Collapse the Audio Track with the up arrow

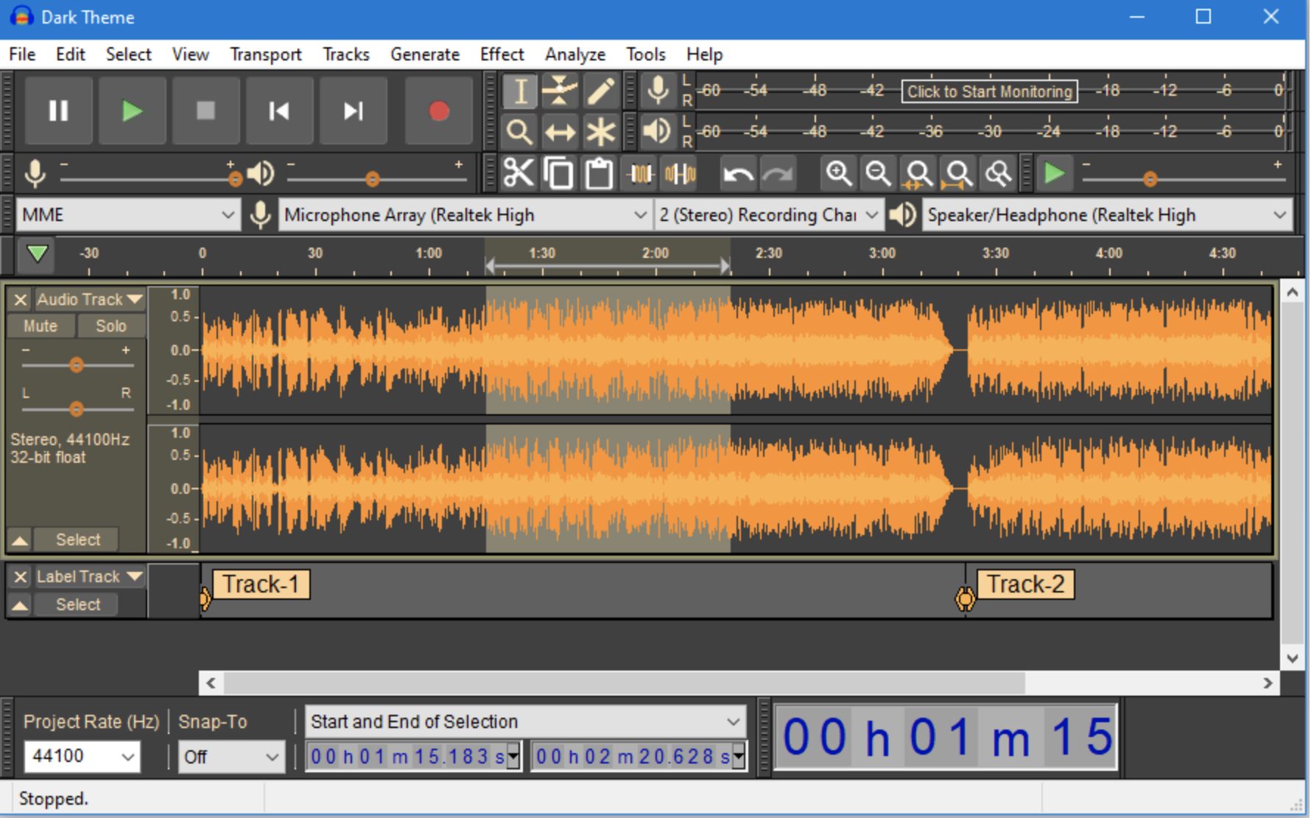click(x=20, y=540)
